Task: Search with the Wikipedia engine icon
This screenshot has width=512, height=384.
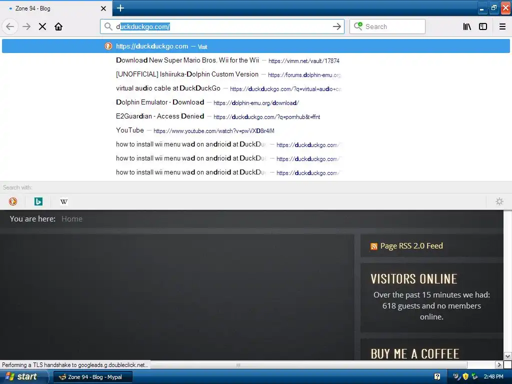Action: 64,201
